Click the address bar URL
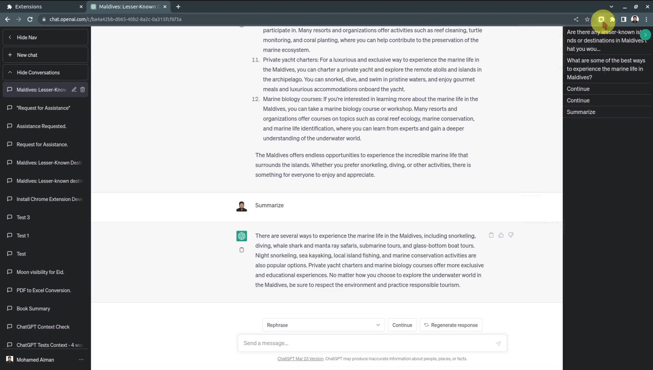Viewport: 653px width, 370px height. (x=115, y=19)
